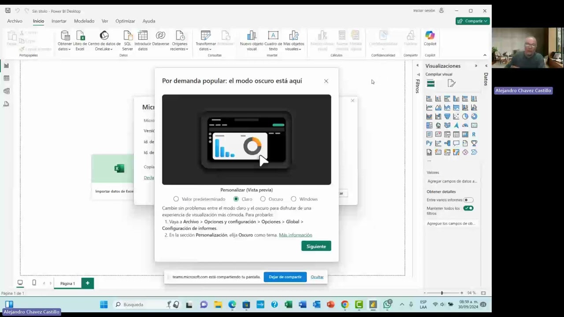Select the Claro theme radio button

click(236, 199)
